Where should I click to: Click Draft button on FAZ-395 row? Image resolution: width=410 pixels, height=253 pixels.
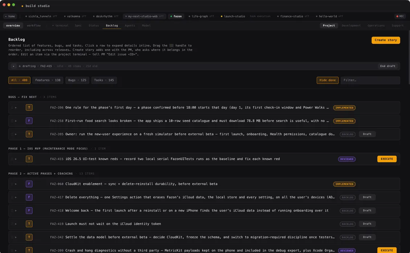(367, 134)
